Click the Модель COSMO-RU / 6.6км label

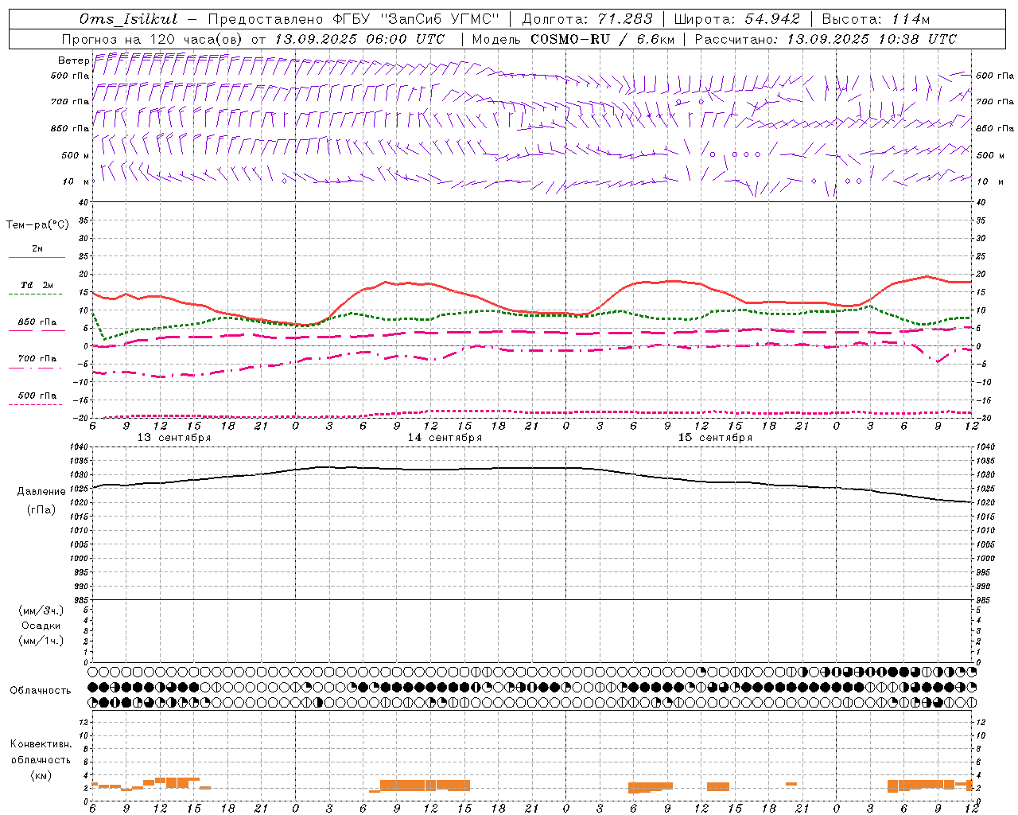click(573, 39)
